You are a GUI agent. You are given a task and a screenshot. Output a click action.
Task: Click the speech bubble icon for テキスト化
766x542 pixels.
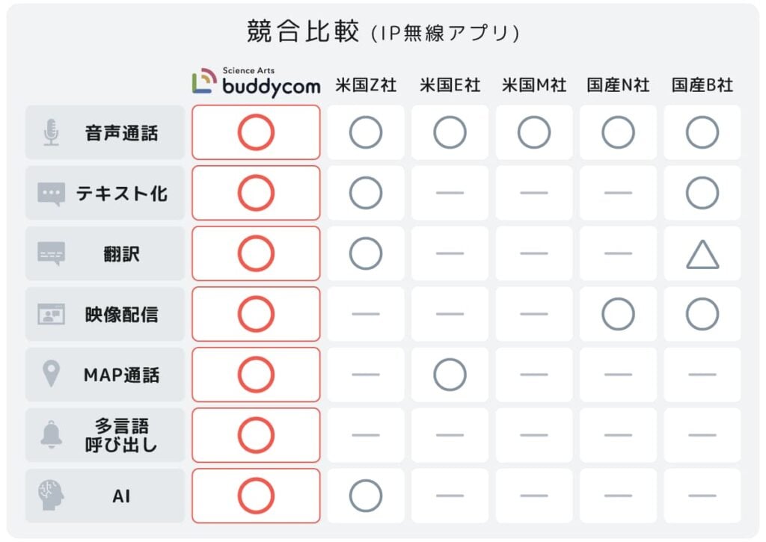(52, 194)
